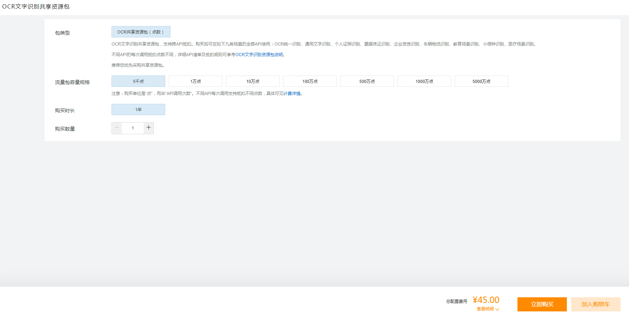Viewport: 629px width, 316px height.
Task: Select the 5千点 capacity option
Action: [x=138, y=81]
